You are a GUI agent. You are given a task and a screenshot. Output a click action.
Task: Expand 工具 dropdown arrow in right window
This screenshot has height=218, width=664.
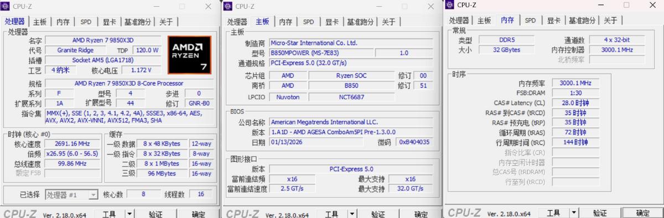pyautogui.click(x=574, y=213)
